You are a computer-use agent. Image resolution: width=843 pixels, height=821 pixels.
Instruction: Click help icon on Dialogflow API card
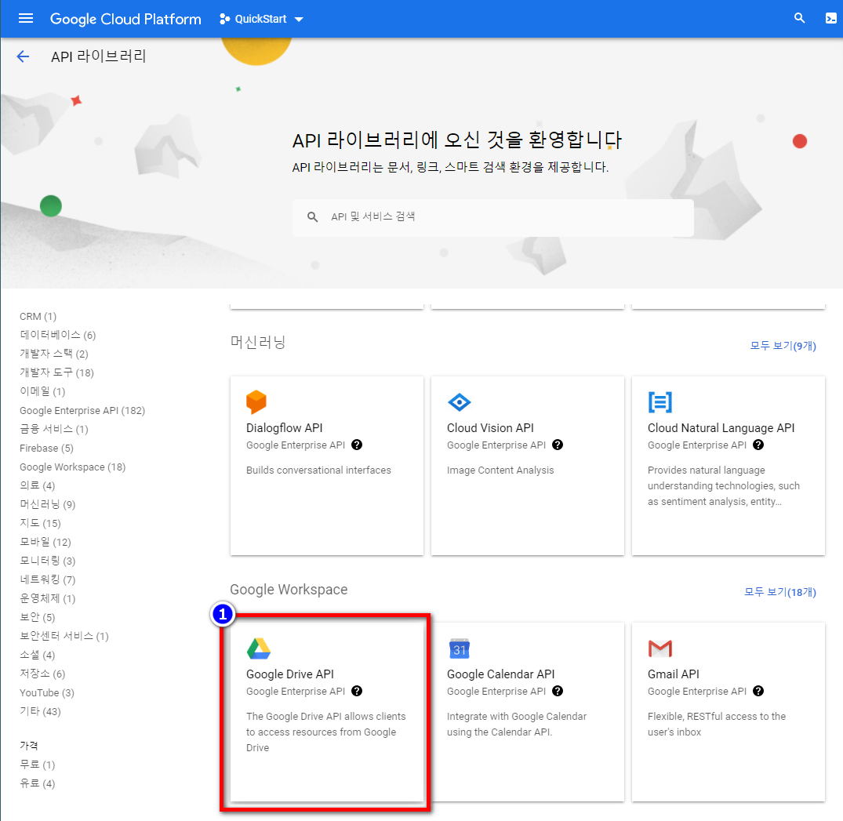coord(357,445)
